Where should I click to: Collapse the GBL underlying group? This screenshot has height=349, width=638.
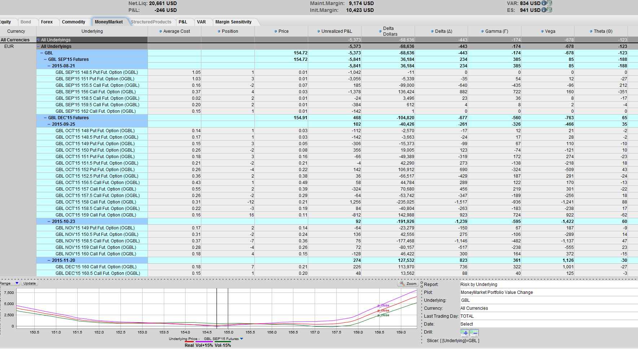point(42,53)
